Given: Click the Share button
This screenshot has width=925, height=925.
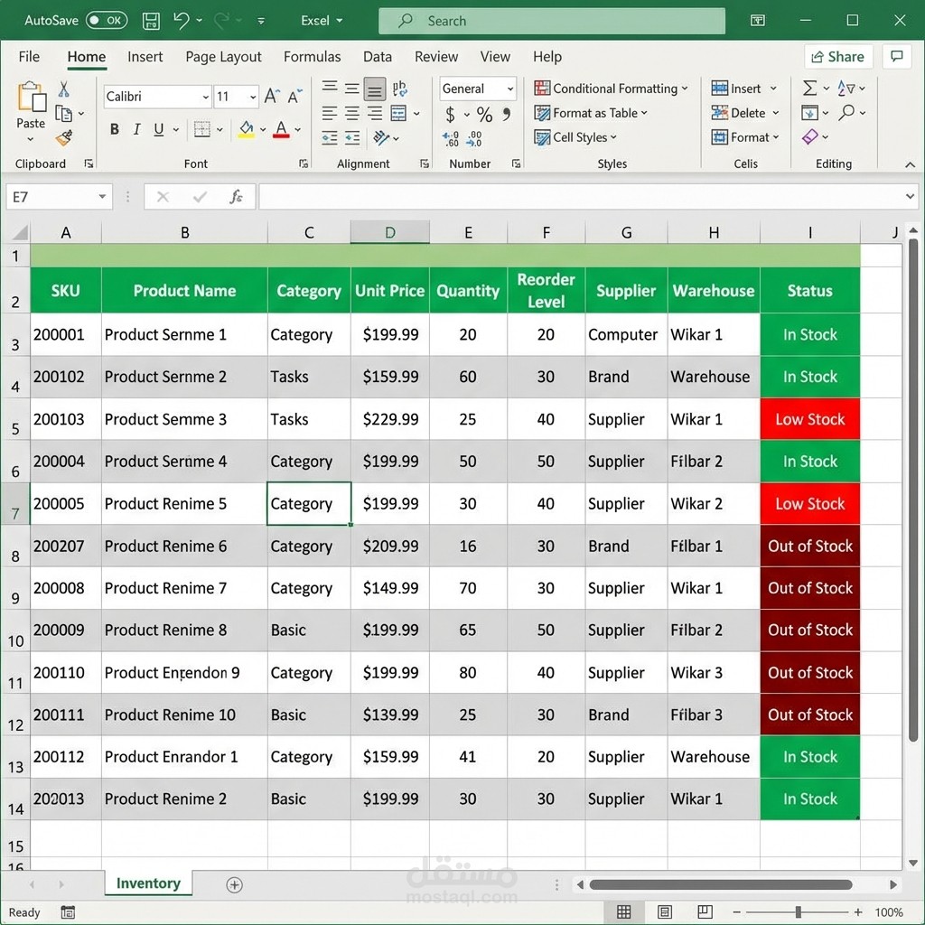Looking at the screenshot, I should [837, 57].
